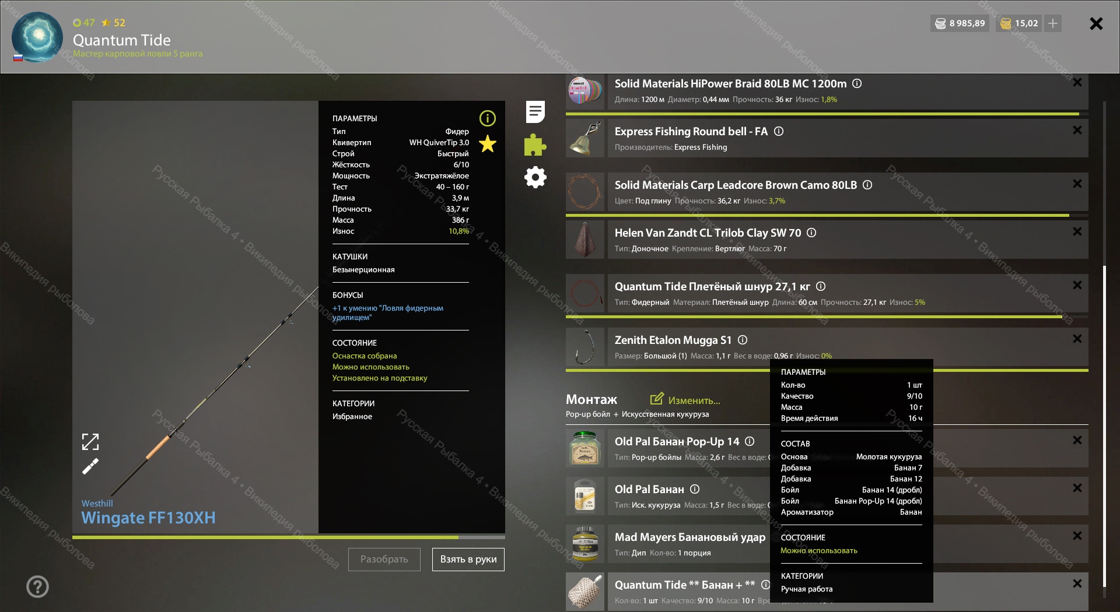Click the Монтаж section heading
The image size is (1120, 612).
pyautogui.click(x=591, y=400)
